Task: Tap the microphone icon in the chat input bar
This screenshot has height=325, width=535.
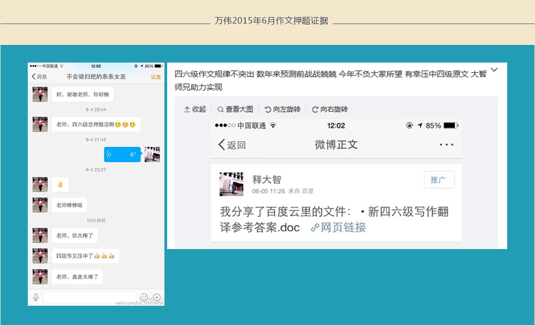Action: (x=36, y=297)
